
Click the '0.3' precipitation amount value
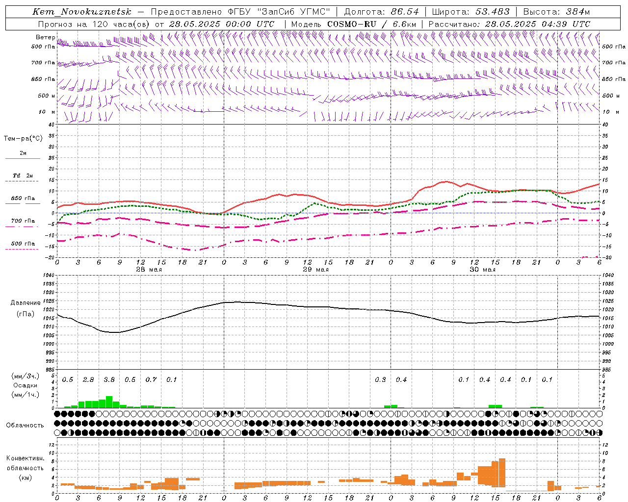[380, 379]
